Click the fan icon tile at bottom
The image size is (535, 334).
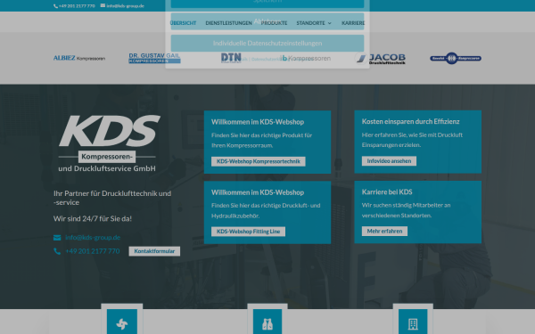(122, 322)
